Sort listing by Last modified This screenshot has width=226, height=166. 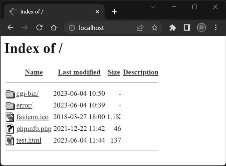click(79, 72)
